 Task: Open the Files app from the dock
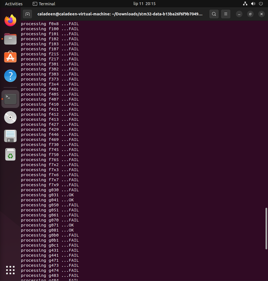click(x=10, y=39)
